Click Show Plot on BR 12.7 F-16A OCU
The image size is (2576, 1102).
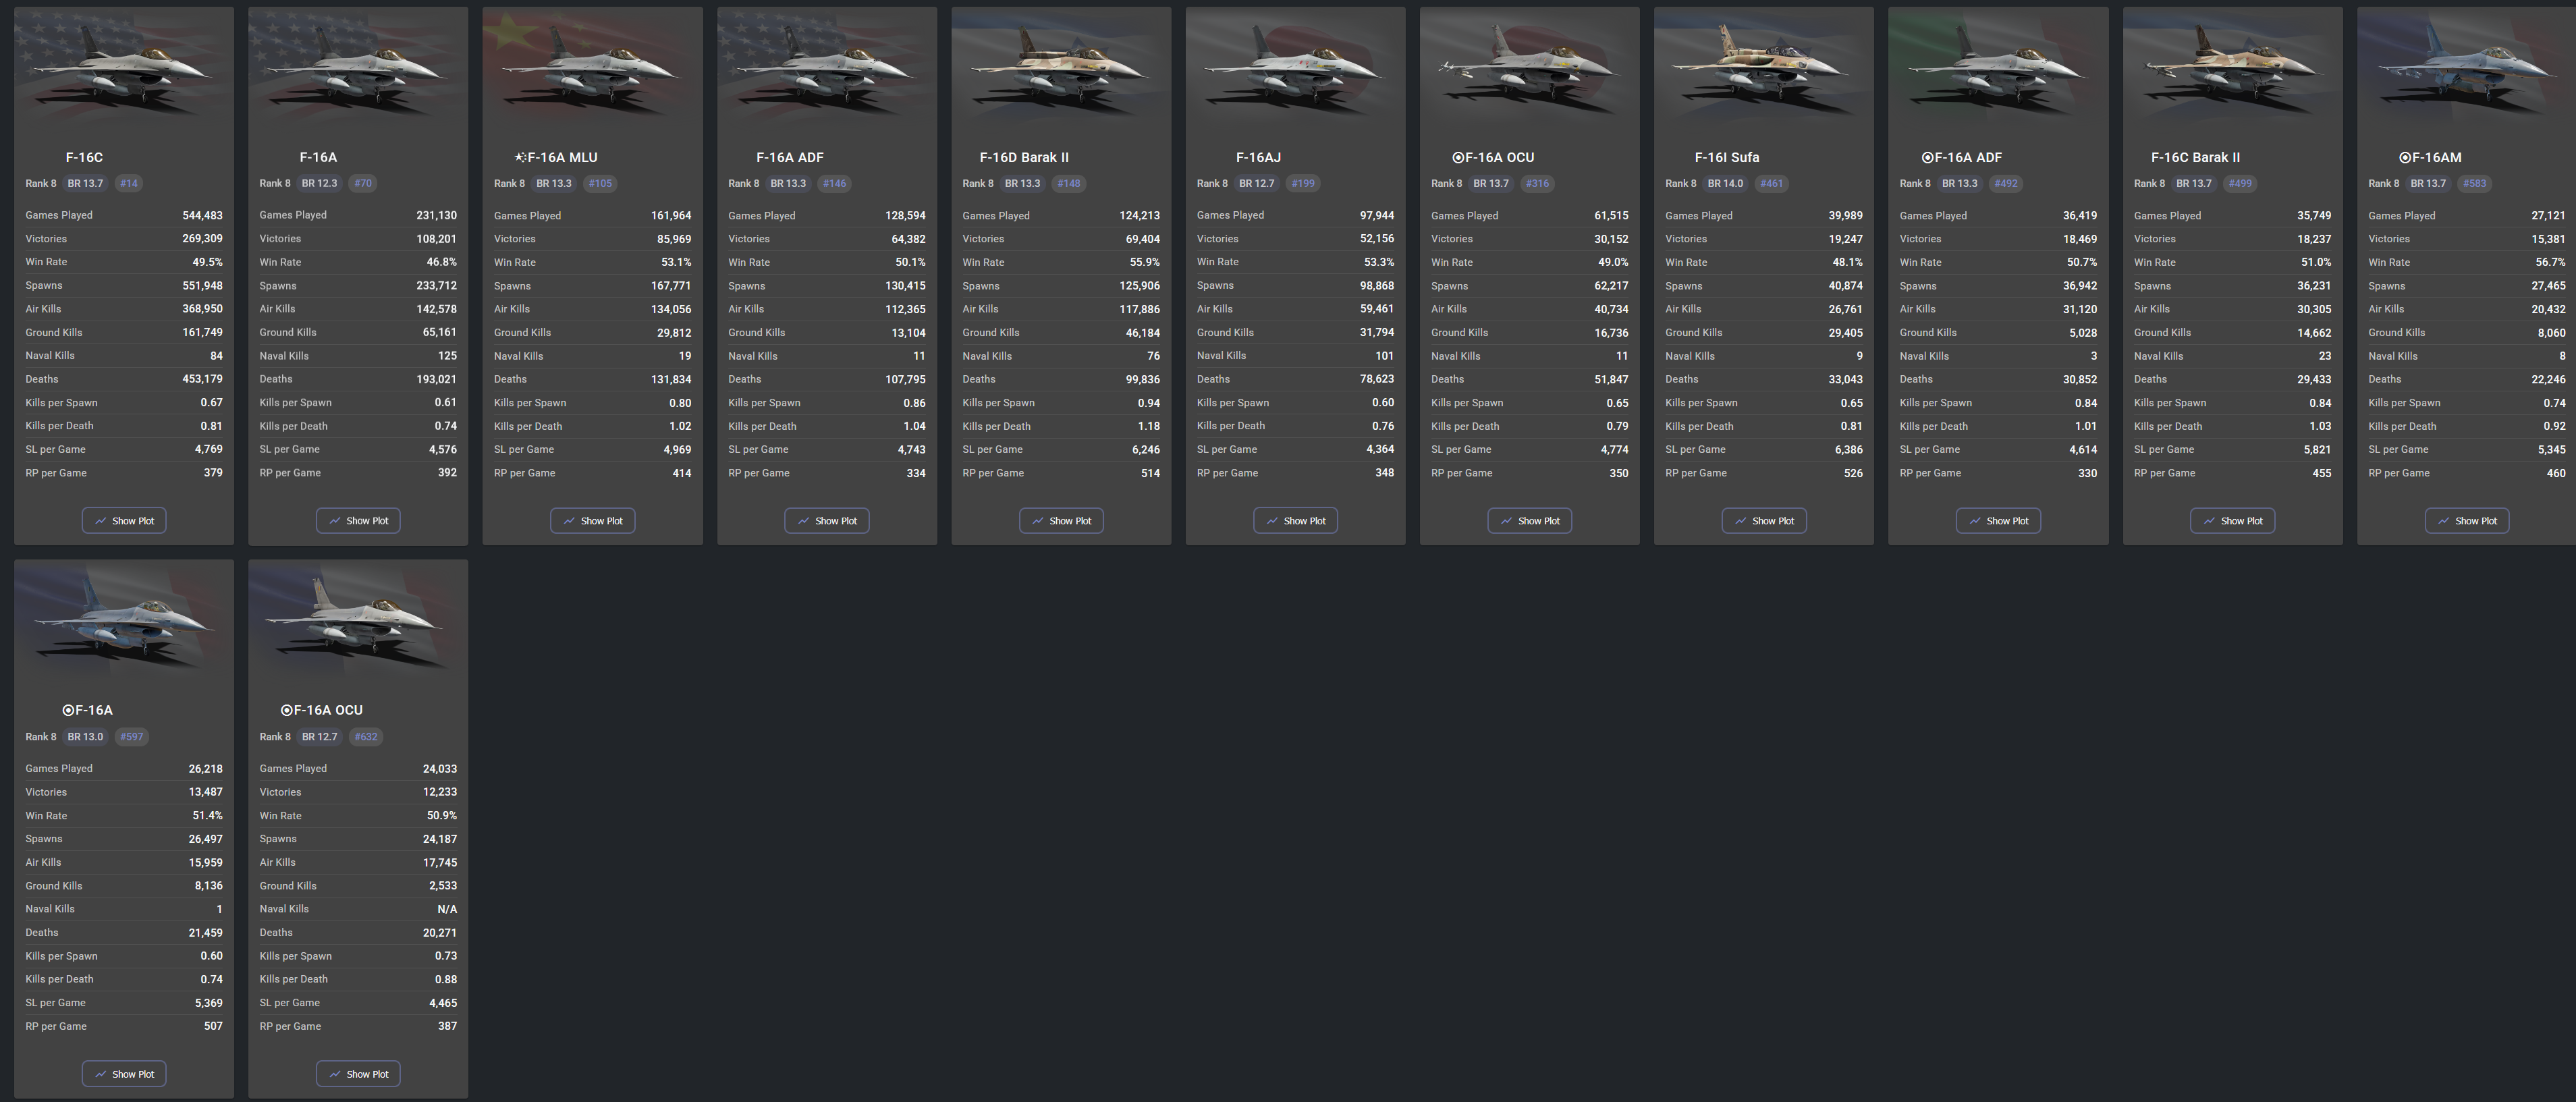pos(358,1073)
